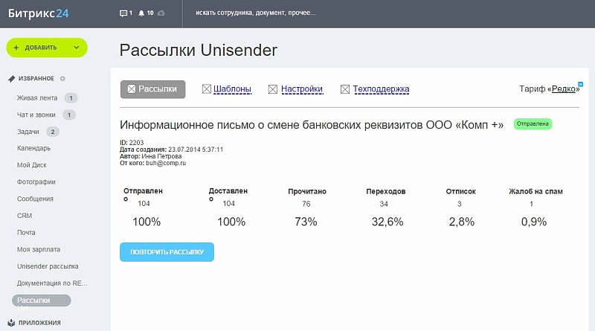Viewport: 595px width, 331px height.
Task: Open Избранное settings gear icon
Action: (62, 78)
